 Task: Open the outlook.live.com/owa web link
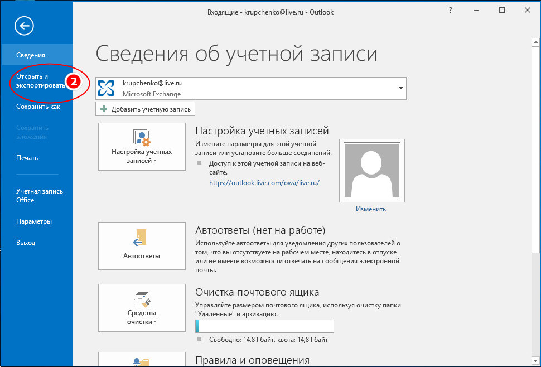tap(264, 182)
